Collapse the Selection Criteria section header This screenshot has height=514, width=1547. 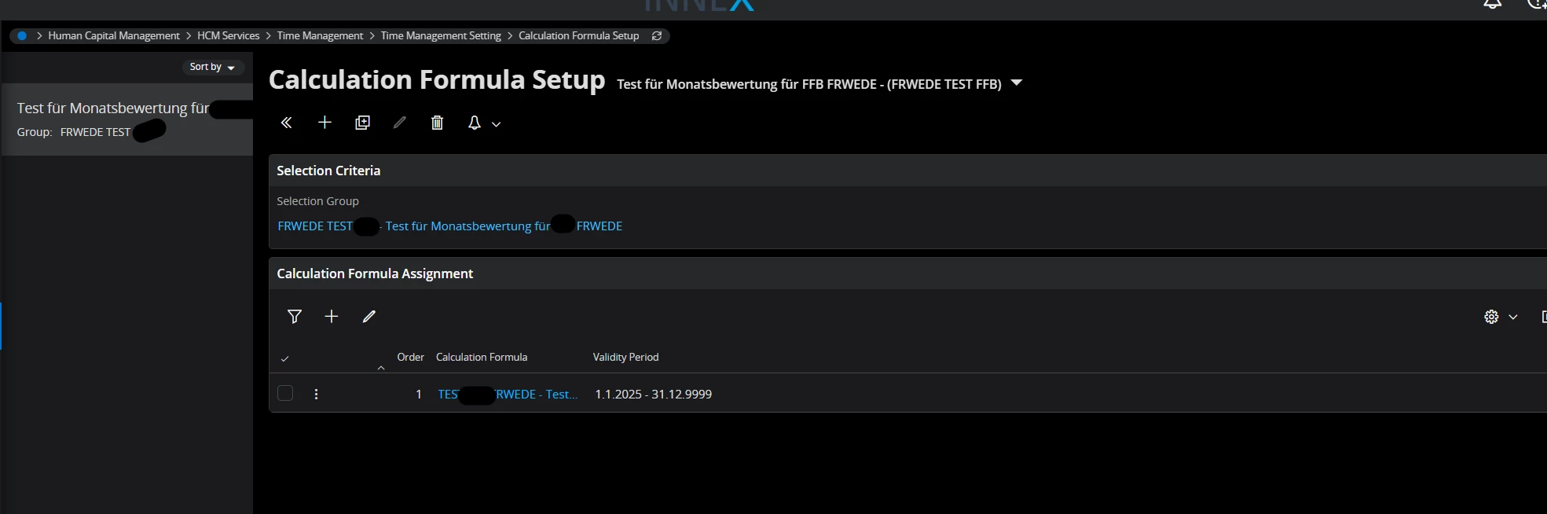point(907,171)
